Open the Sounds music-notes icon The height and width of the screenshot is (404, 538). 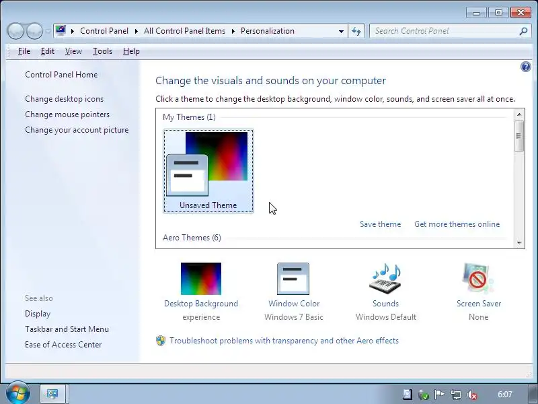tap(385, 279)
